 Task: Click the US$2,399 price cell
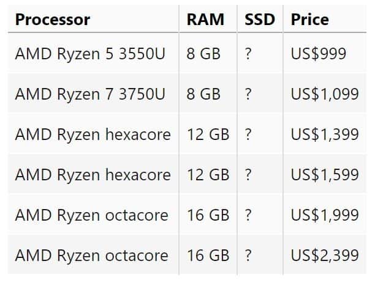point(325,255)
